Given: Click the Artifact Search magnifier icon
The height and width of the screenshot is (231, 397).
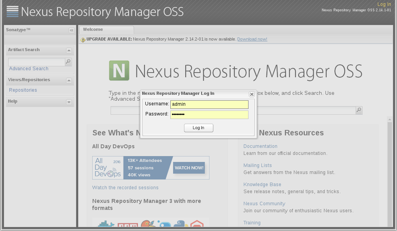Looking at the screenshot, I should (x=68, y=62).
